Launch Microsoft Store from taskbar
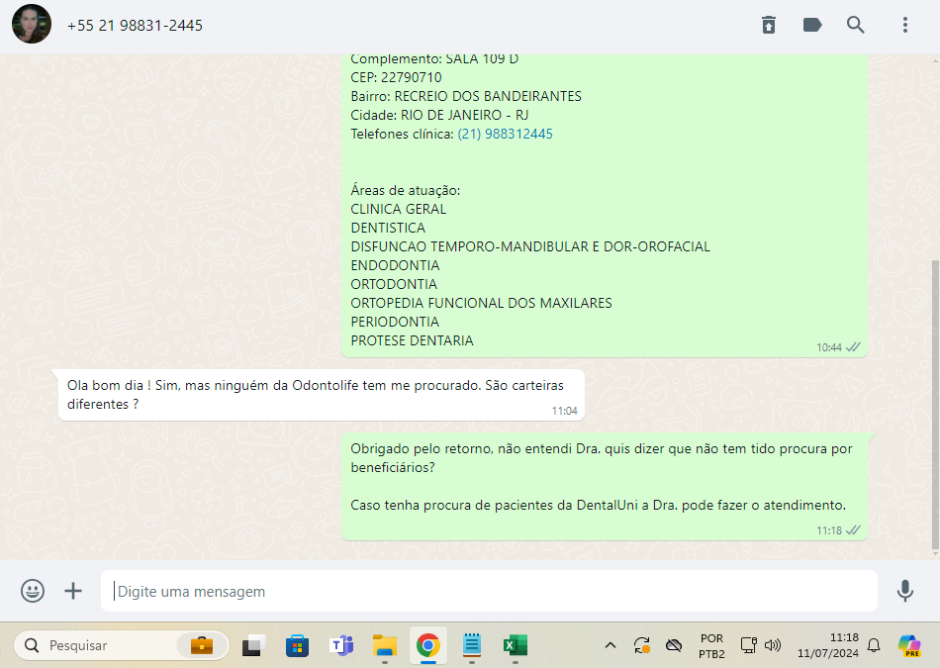The width and height of the screenshot is (940, 668). pyautogui.click(x=297, y=645)
